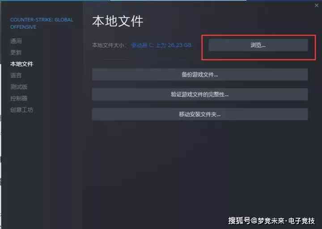The width and height of the screenshot is (322, 229).
Task: Click the large 本地文件 page heading
Action: click(118, 21)
